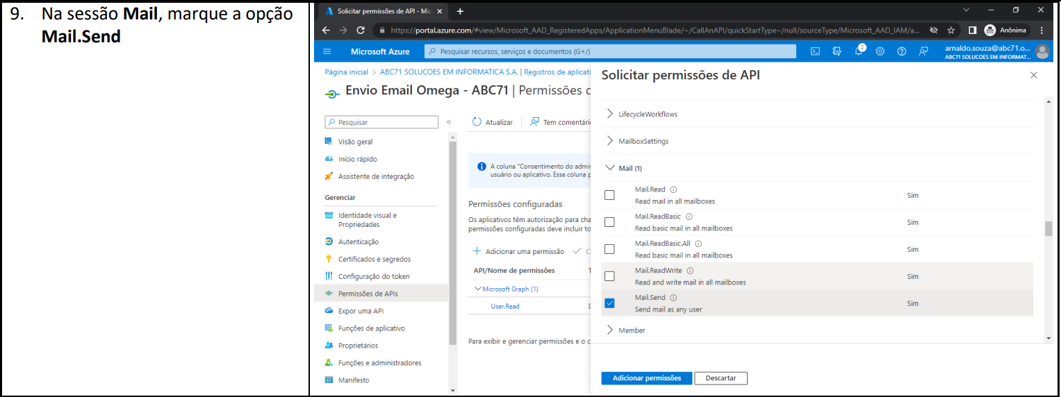Open a new browser tab with plus
1061x397 pixels.
(460, 11)
